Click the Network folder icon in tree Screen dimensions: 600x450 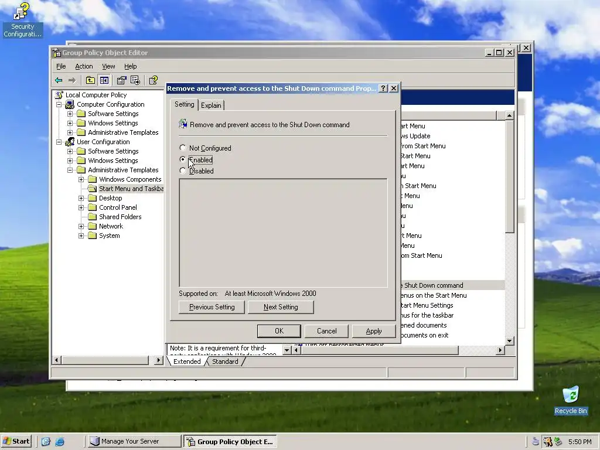(x=92, y=226)
